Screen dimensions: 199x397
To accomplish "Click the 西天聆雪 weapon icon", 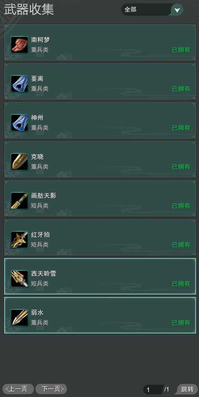I will point(19,279).
